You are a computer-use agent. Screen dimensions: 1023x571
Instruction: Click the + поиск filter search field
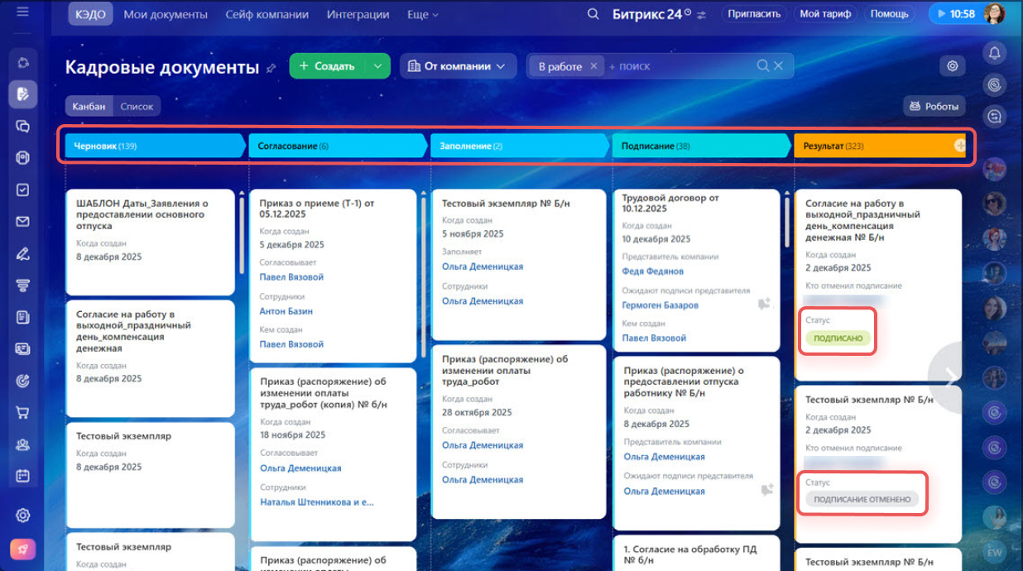coord(679,66)
